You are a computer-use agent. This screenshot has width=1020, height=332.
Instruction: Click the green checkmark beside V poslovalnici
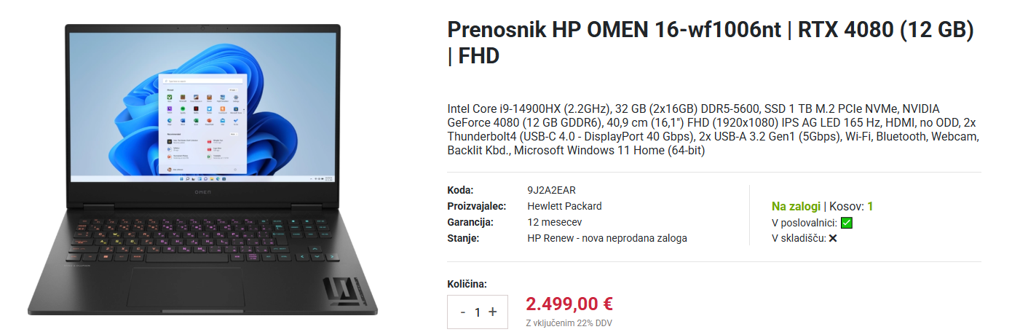[x=846, y=223]
